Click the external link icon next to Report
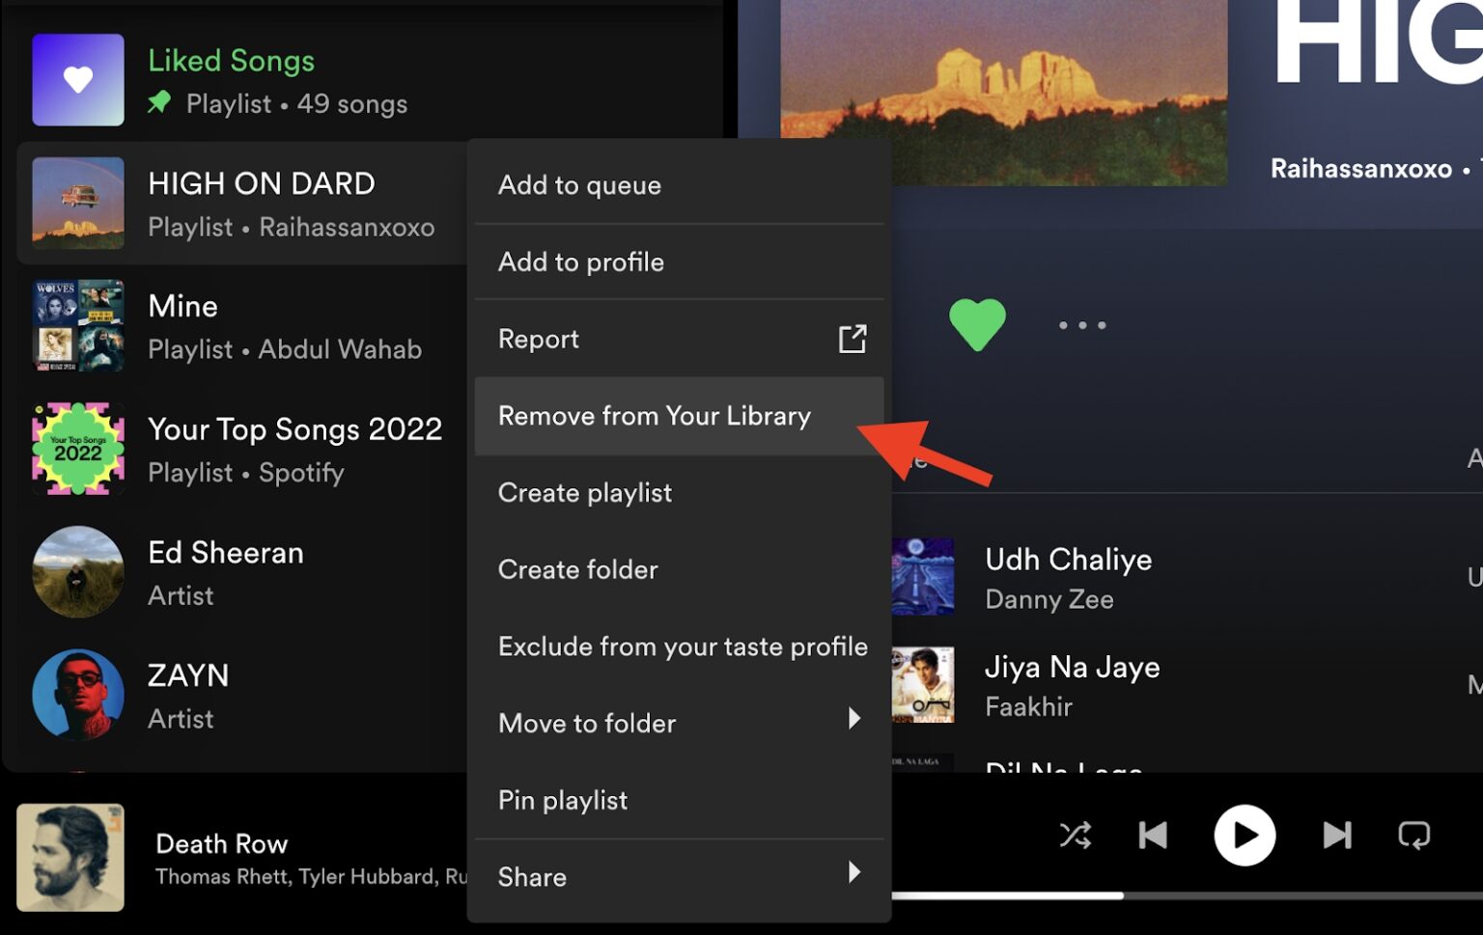Viewport: 1483px width, 935px height. pos(853,339)
